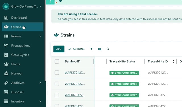The image size is (182, 107).
Task: Open Inventory in the sidebar
Action: click(x=22, y=101)
